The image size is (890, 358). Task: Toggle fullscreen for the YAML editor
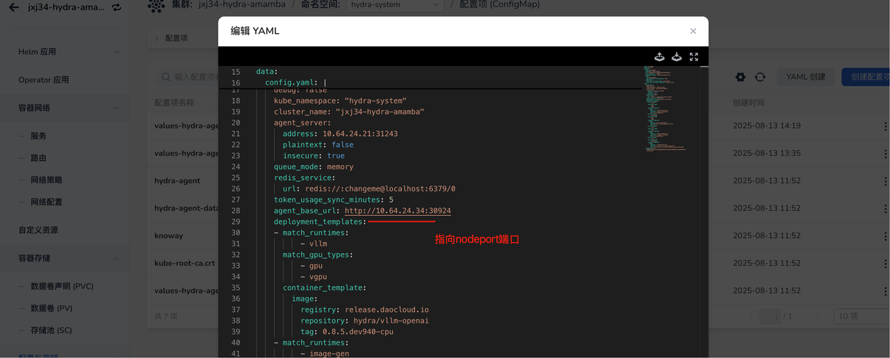coord(694,57)
